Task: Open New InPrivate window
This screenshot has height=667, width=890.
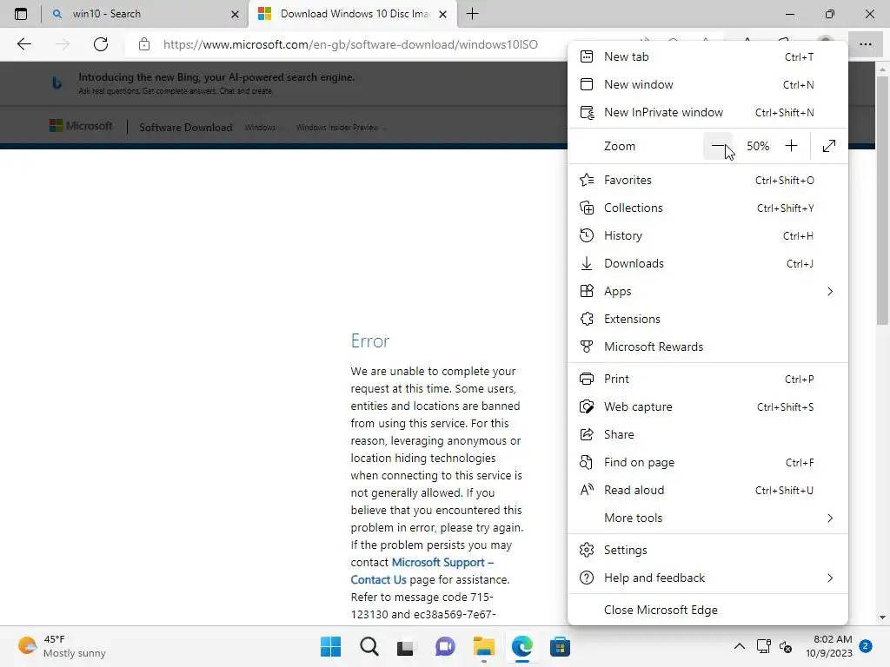Action: [707, 112]
